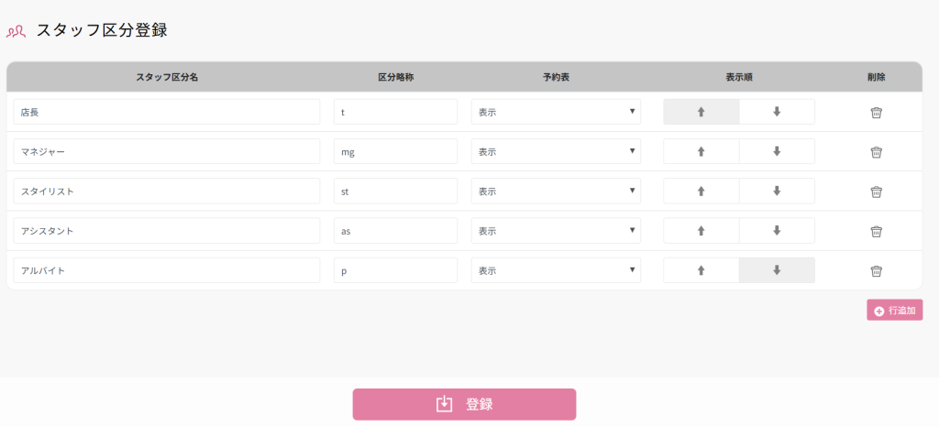Open 予約表 dropdown in アルバイト row
939x427 pixels.
tap(556, 270)
